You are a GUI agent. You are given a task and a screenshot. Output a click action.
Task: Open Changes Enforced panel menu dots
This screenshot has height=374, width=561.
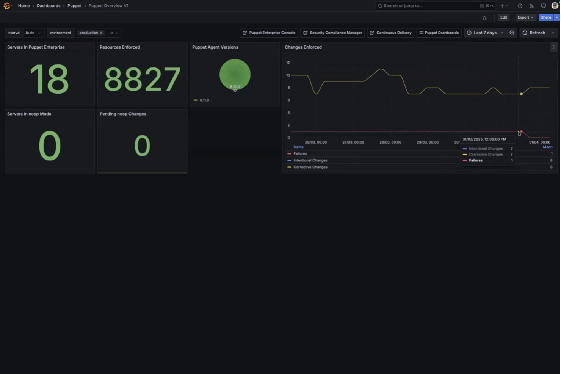pos(553,47)
